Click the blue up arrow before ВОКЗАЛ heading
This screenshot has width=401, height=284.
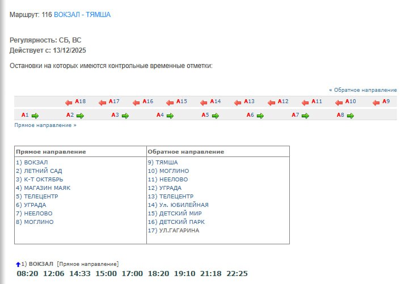coord(18,264)
